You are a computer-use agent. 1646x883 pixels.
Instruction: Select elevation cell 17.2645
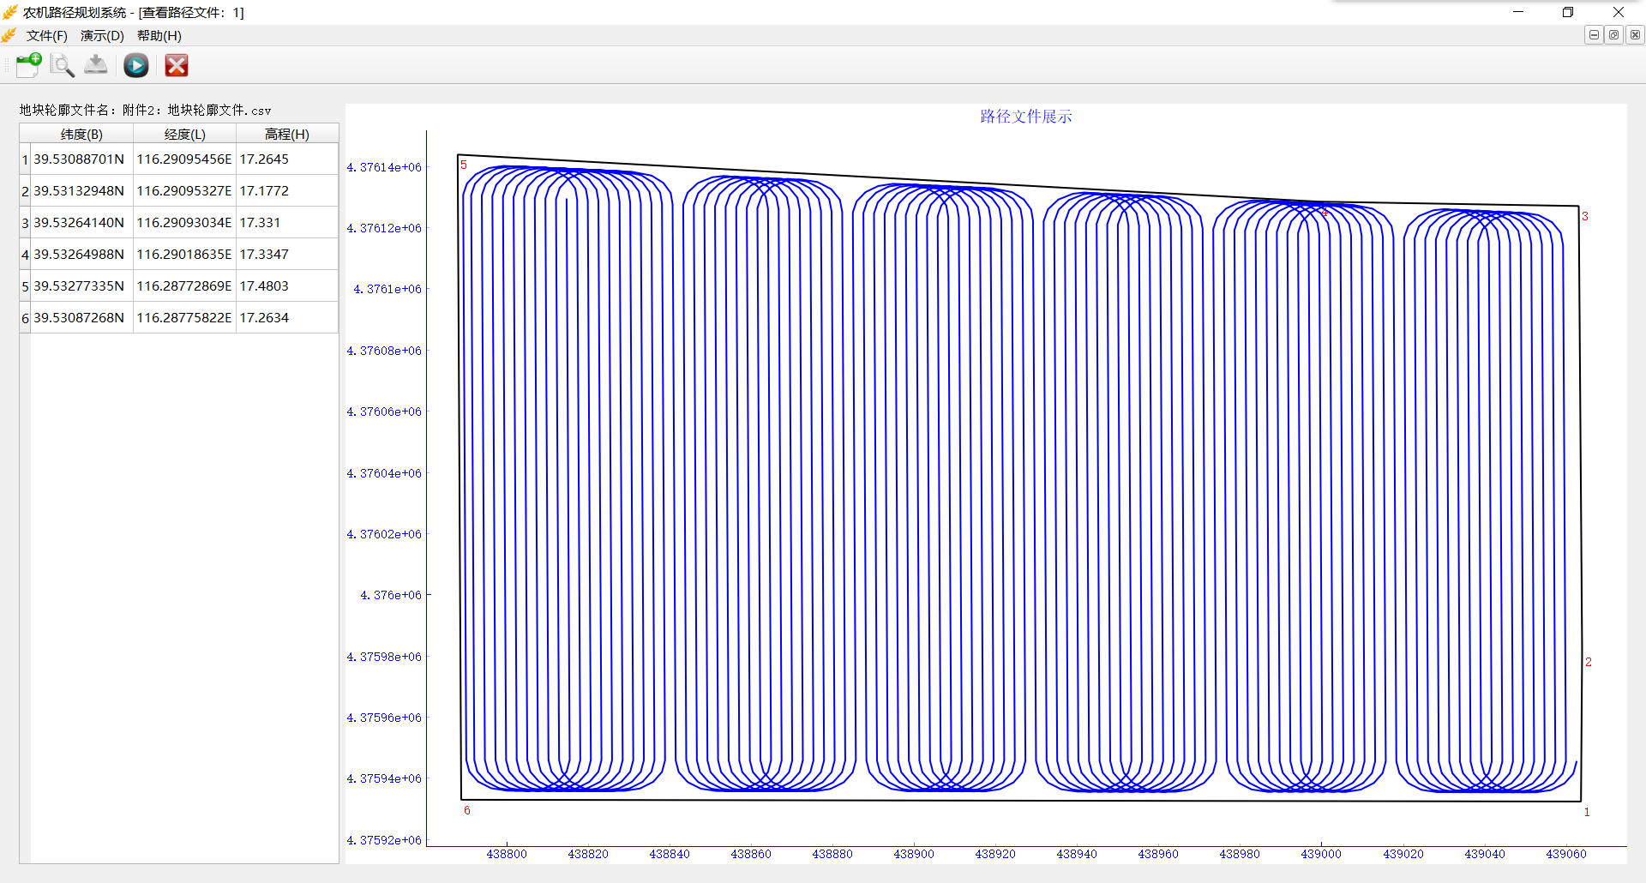click(287, 159)
